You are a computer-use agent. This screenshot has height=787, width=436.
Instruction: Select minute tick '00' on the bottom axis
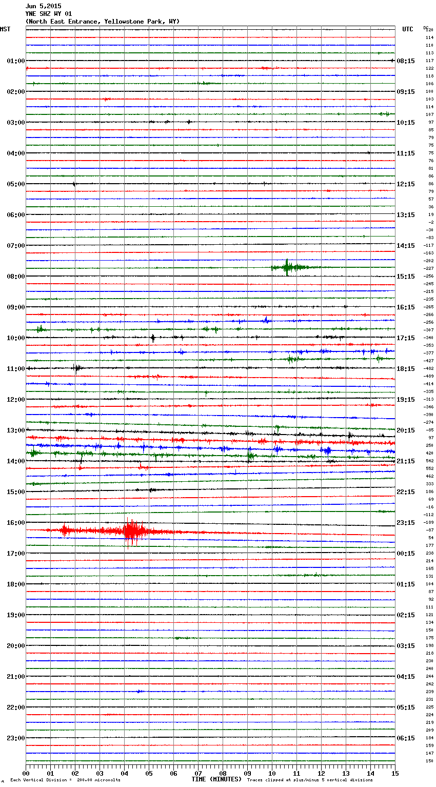[x=26, y=773]
